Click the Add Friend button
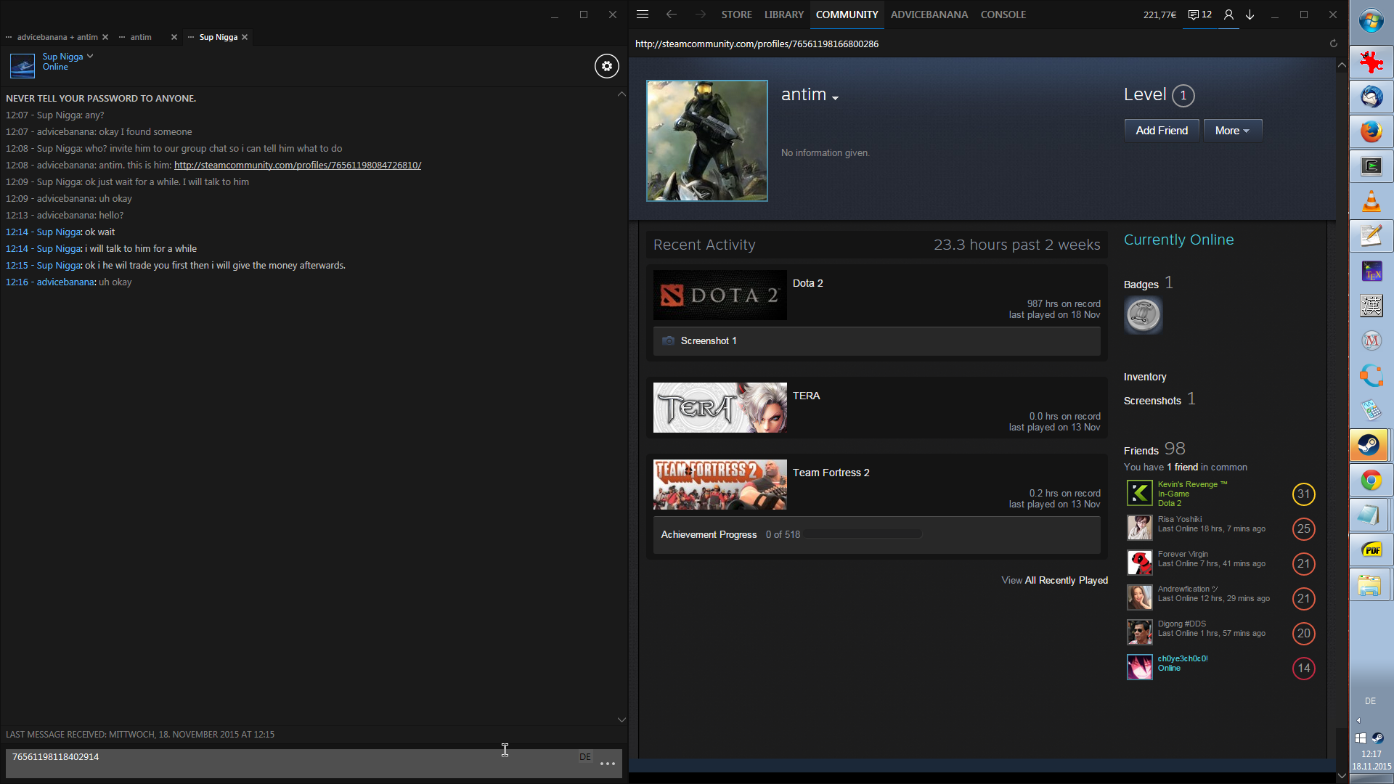 point(1161,131)
